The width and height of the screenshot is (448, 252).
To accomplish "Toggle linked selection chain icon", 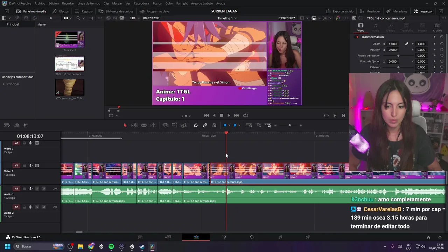I will 205,125.
